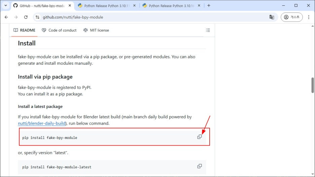Click the 'Install a latest package' heading

pyautogui.click(x=40, y=107)
